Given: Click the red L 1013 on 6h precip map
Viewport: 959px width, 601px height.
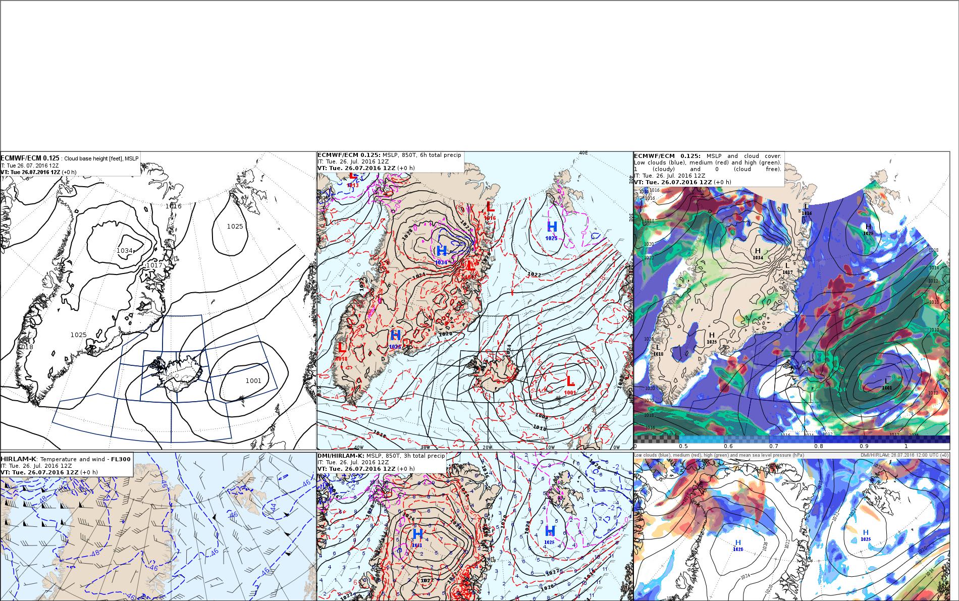Looking at the screenshot, I should pos(353,179).
